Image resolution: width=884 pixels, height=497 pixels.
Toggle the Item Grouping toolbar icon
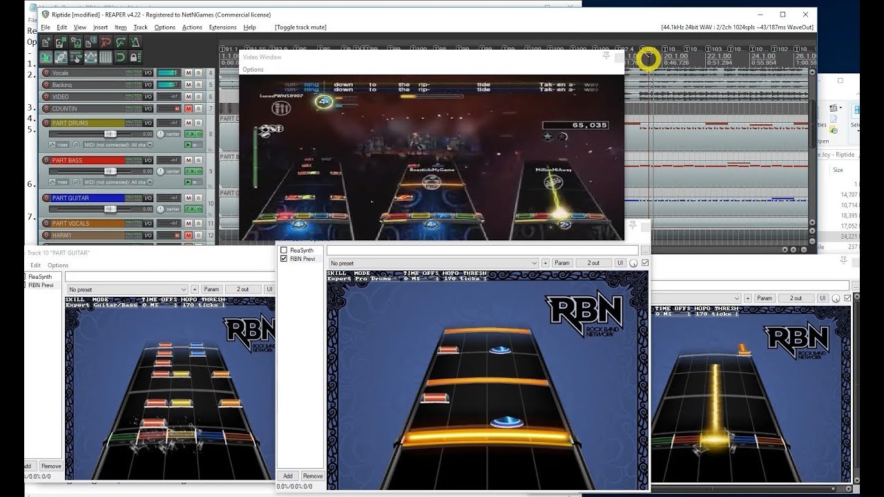click(x=61, y=57)
